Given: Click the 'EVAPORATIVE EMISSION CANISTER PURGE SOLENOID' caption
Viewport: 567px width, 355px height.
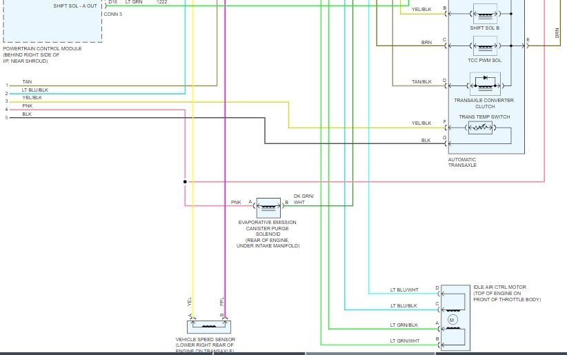Looking at the screenshot, I should [268, 228].
